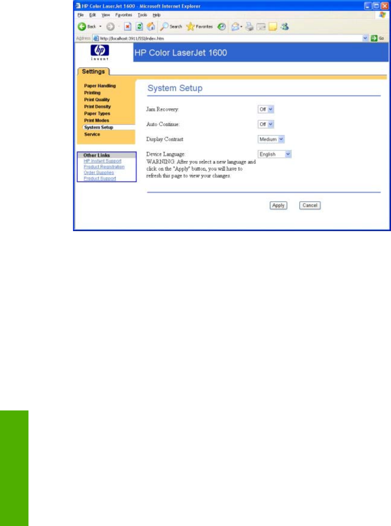
Task: Open the File menu
Action: [x=81, y=15]
